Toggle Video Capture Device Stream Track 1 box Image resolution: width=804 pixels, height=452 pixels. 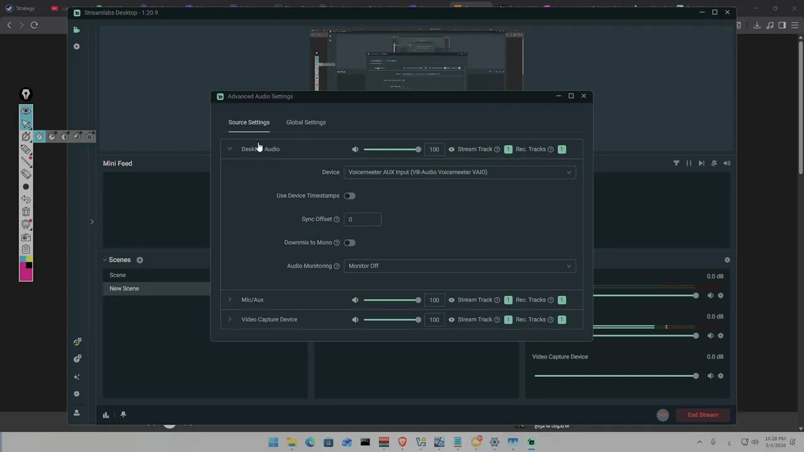508,320
